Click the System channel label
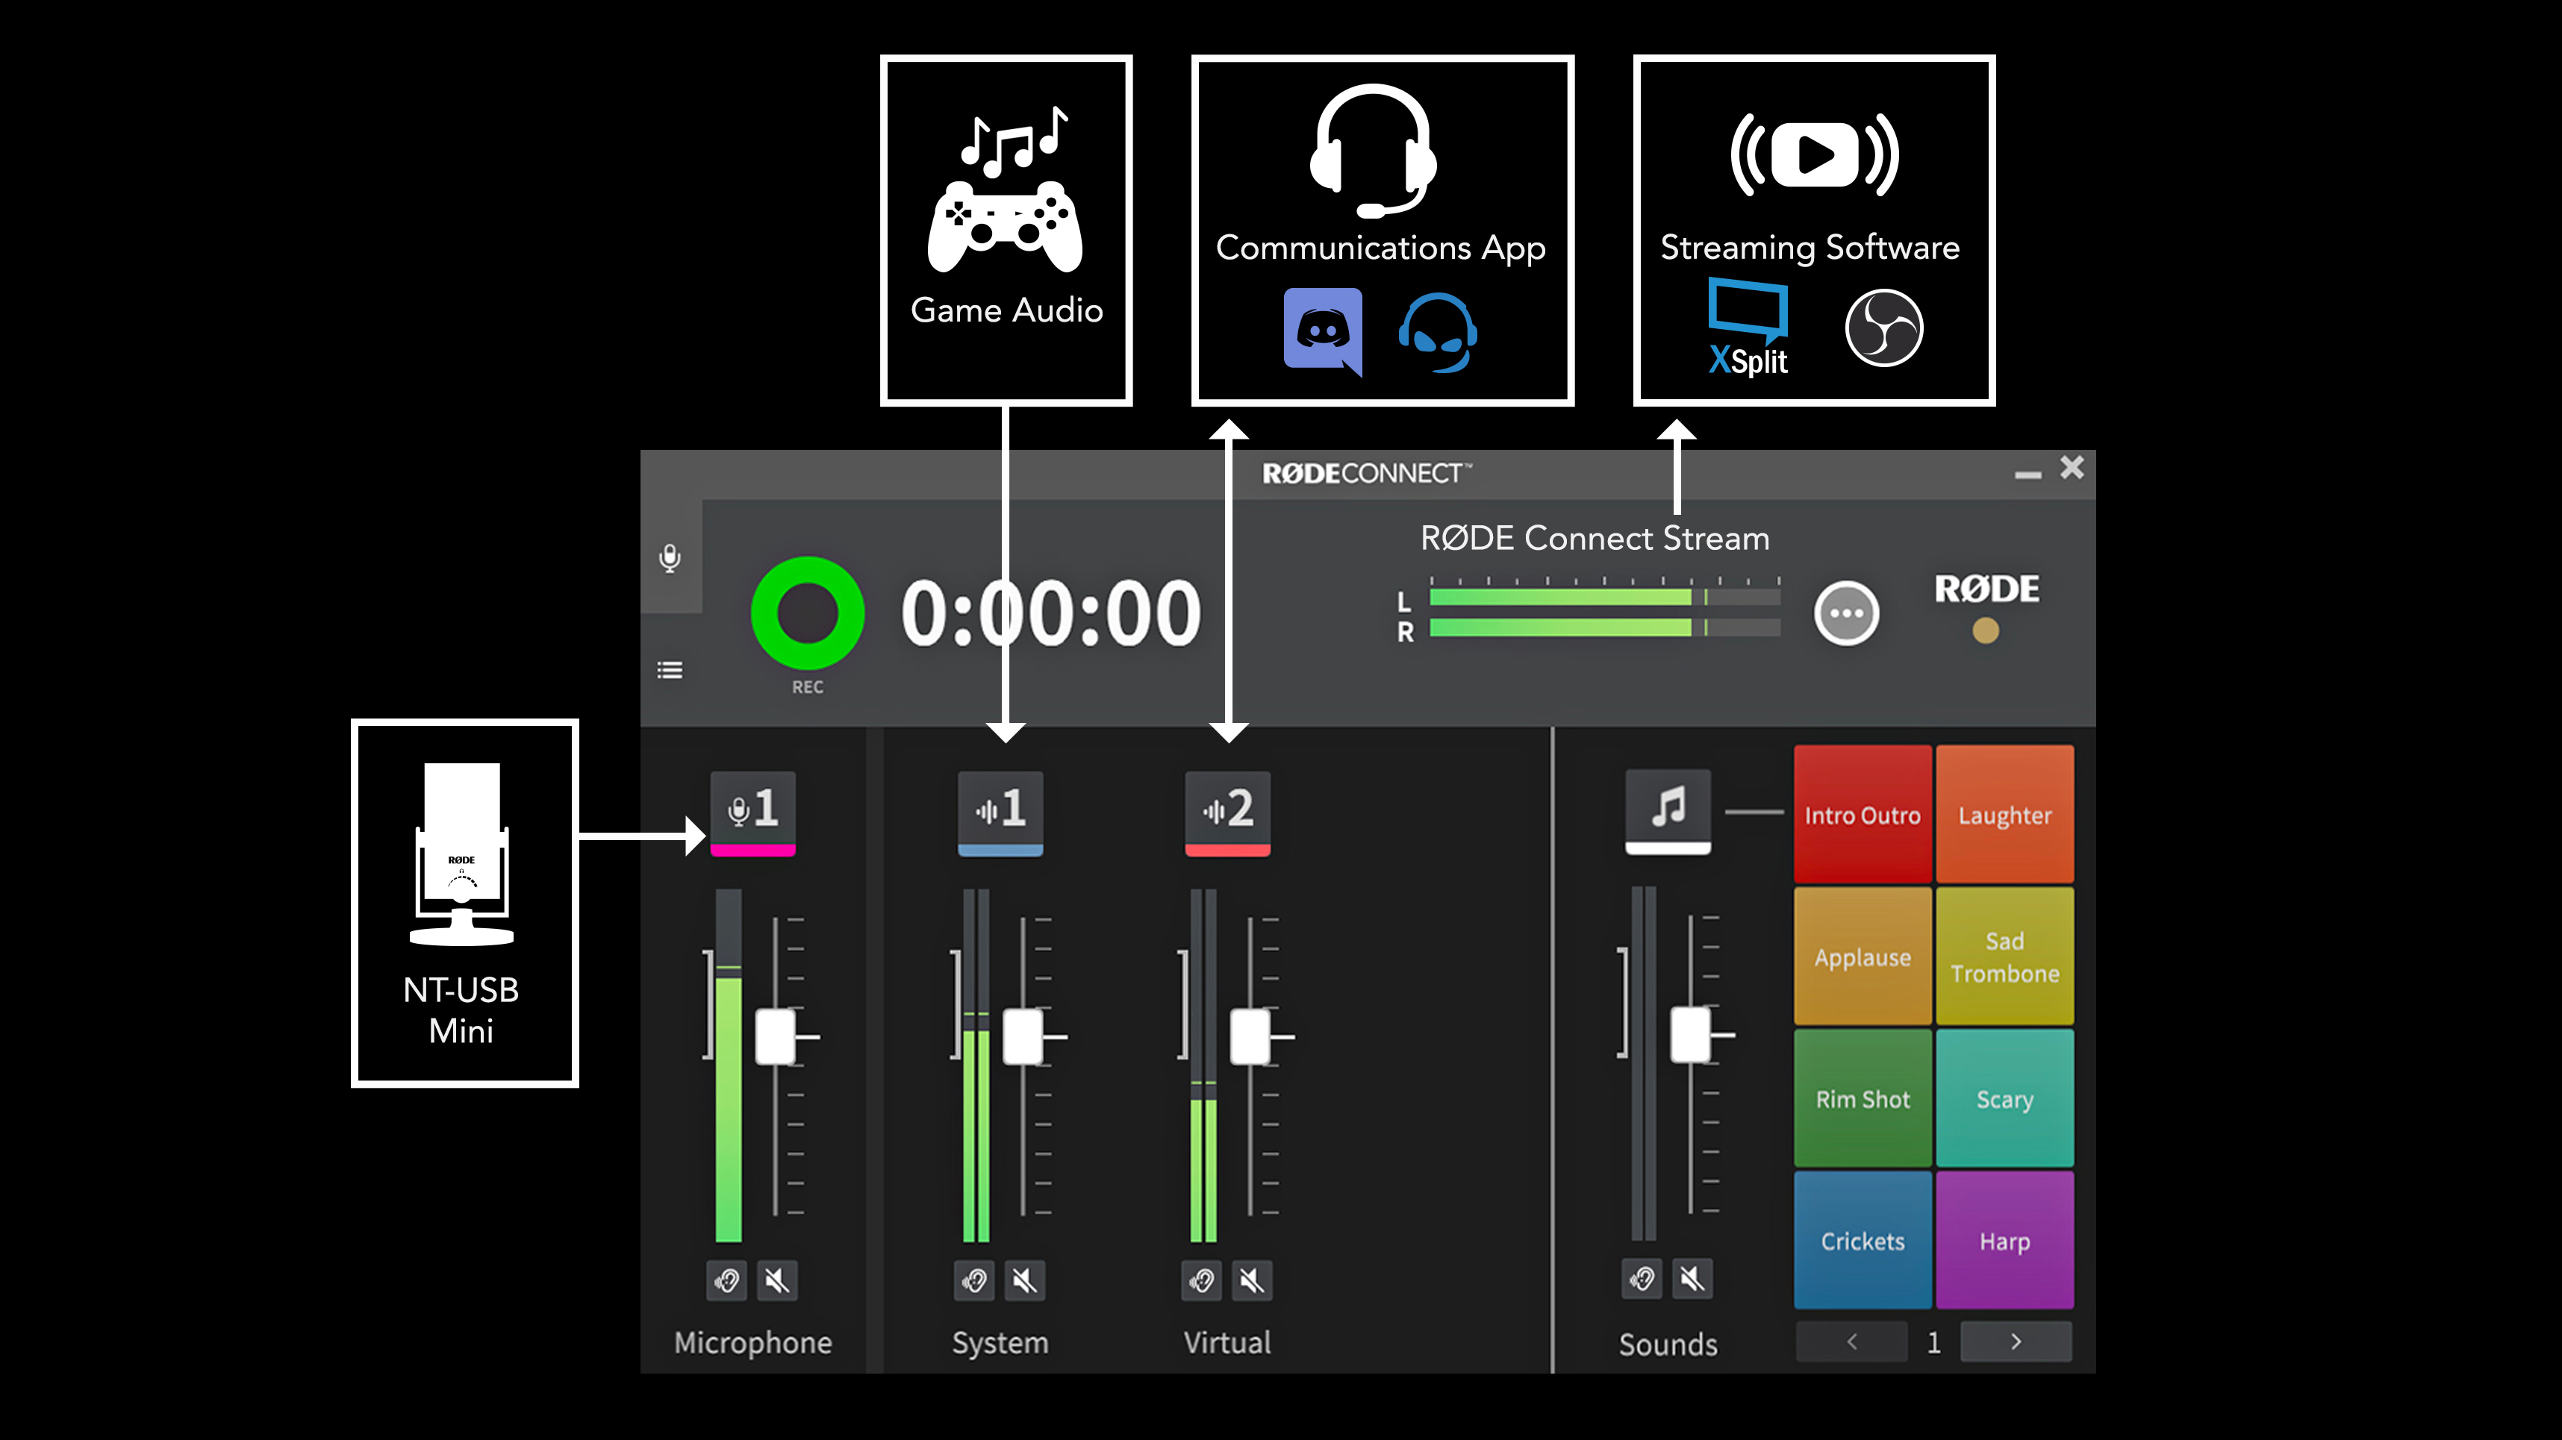Viewport: 2562px width, 1440px height. pos(1000,1342)
